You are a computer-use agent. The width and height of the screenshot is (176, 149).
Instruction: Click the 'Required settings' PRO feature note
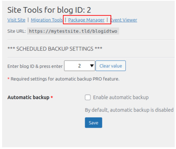[65, 79]
